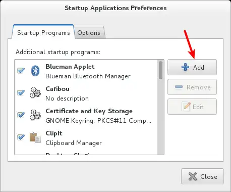Select GNOME Keyring PKCS#11 description text
Viewport: 231px width, 192px height.
[x=98, y=121]
